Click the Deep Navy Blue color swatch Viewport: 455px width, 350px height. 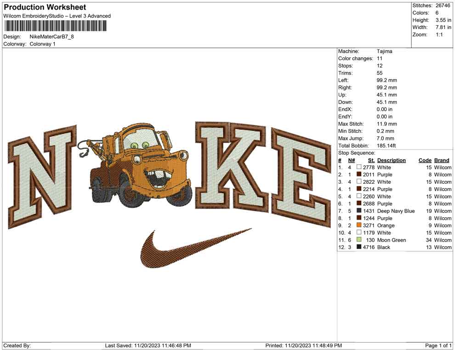(359, 210)
